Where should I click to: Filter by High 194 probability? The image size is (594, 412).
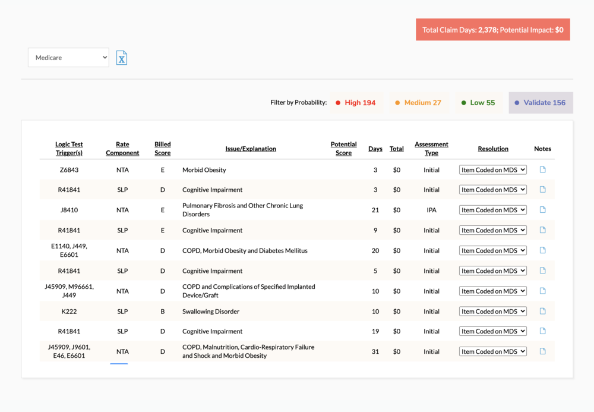tap(356, 103)
